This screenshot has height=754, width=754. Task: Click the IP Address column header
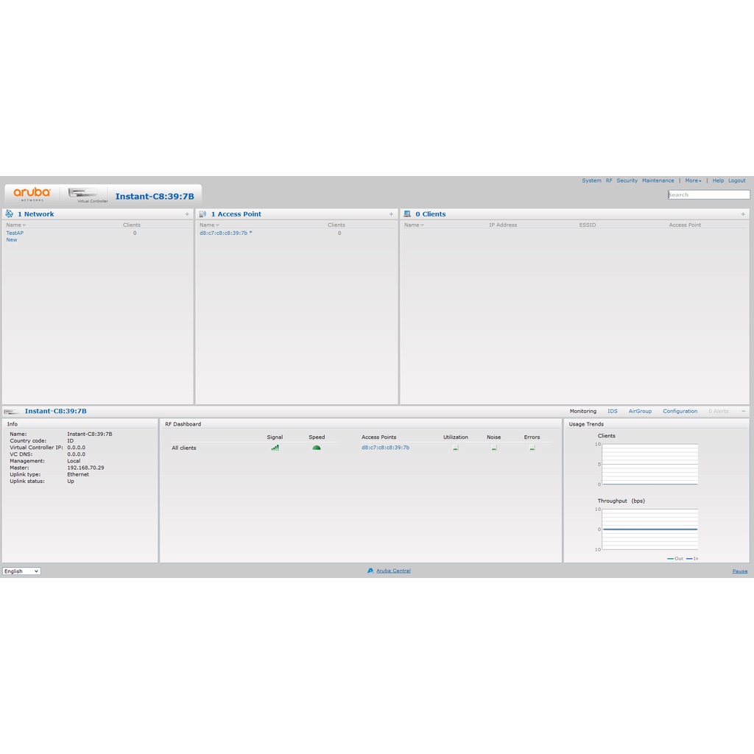pos(503,225)
